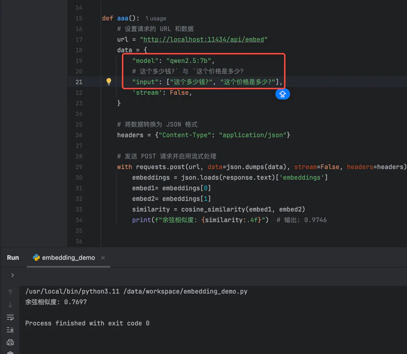
Task: Click the 'def' keyword on line 15
Action: click(107, 18)
